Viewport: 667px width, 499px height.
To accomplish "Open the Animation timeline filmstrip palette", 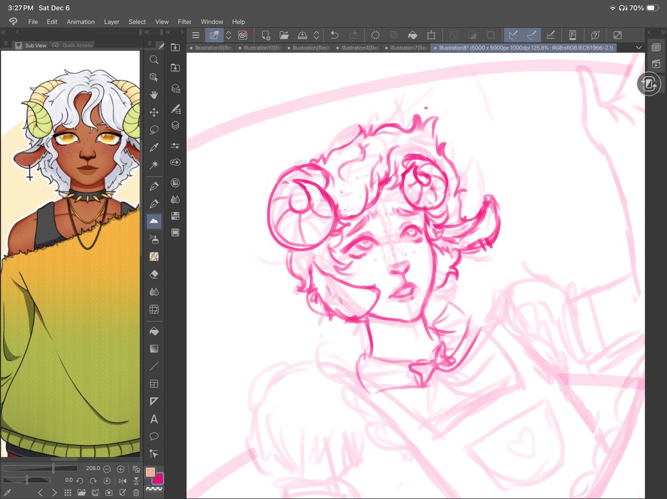I will click(176, 233).
